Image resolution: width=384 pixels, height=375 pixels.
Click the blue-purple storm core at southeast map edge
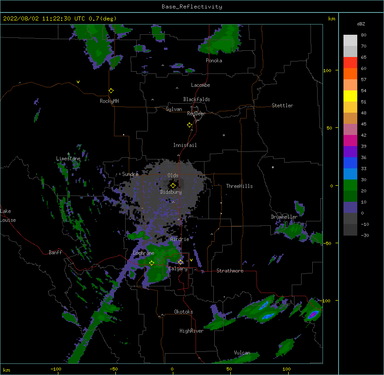tap(313, 314)
